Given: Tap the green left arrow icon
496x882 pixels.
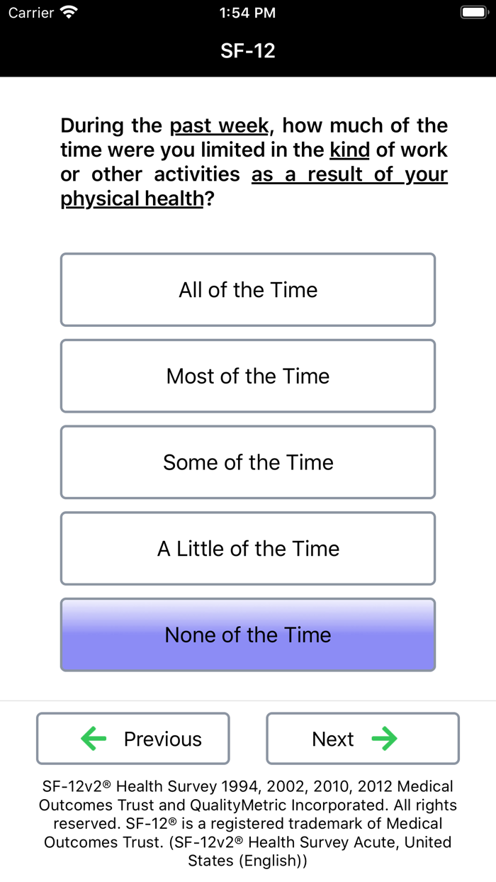Looking at the screenshot, I should point(94,739).
